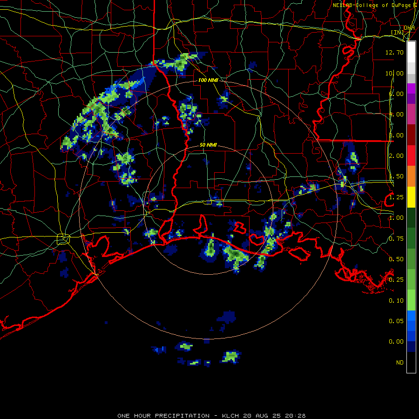Click the ND legend label
The height and width of the screenshot is (419, 419).
(400, 363)
